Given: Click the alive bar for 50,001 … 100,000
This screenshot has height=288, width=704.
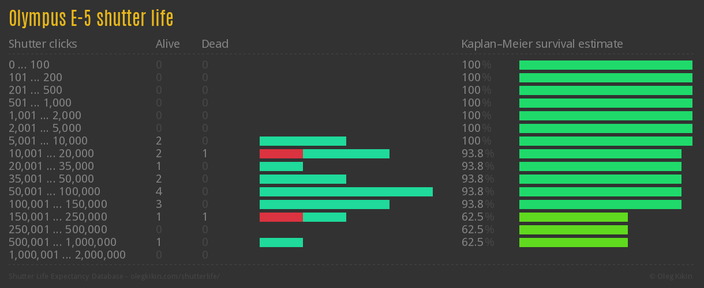Looking at the screenshot, I should [346, 192].
